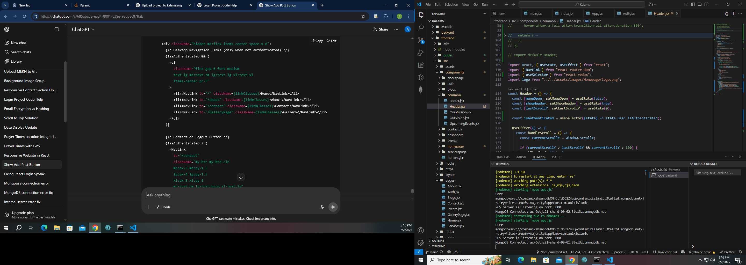Click Customize Layout icon in VS Code
The height and width of the screenshot is (265, 746).
(x=686, y=5)
